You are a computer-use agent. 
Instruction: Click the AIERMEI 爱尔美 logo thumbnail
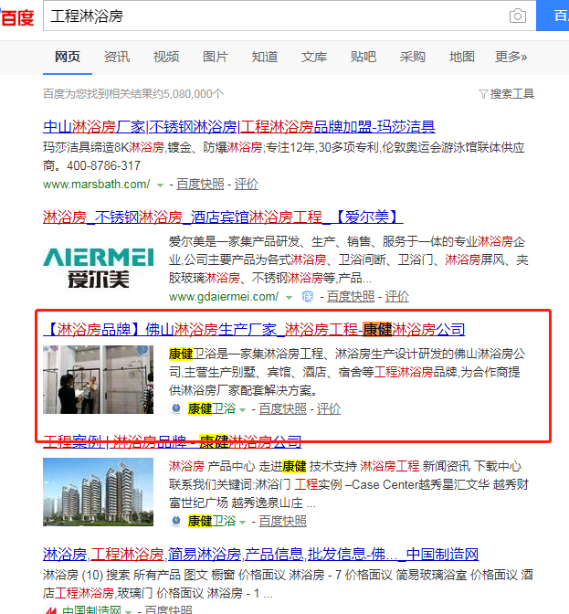click(99, 268)
